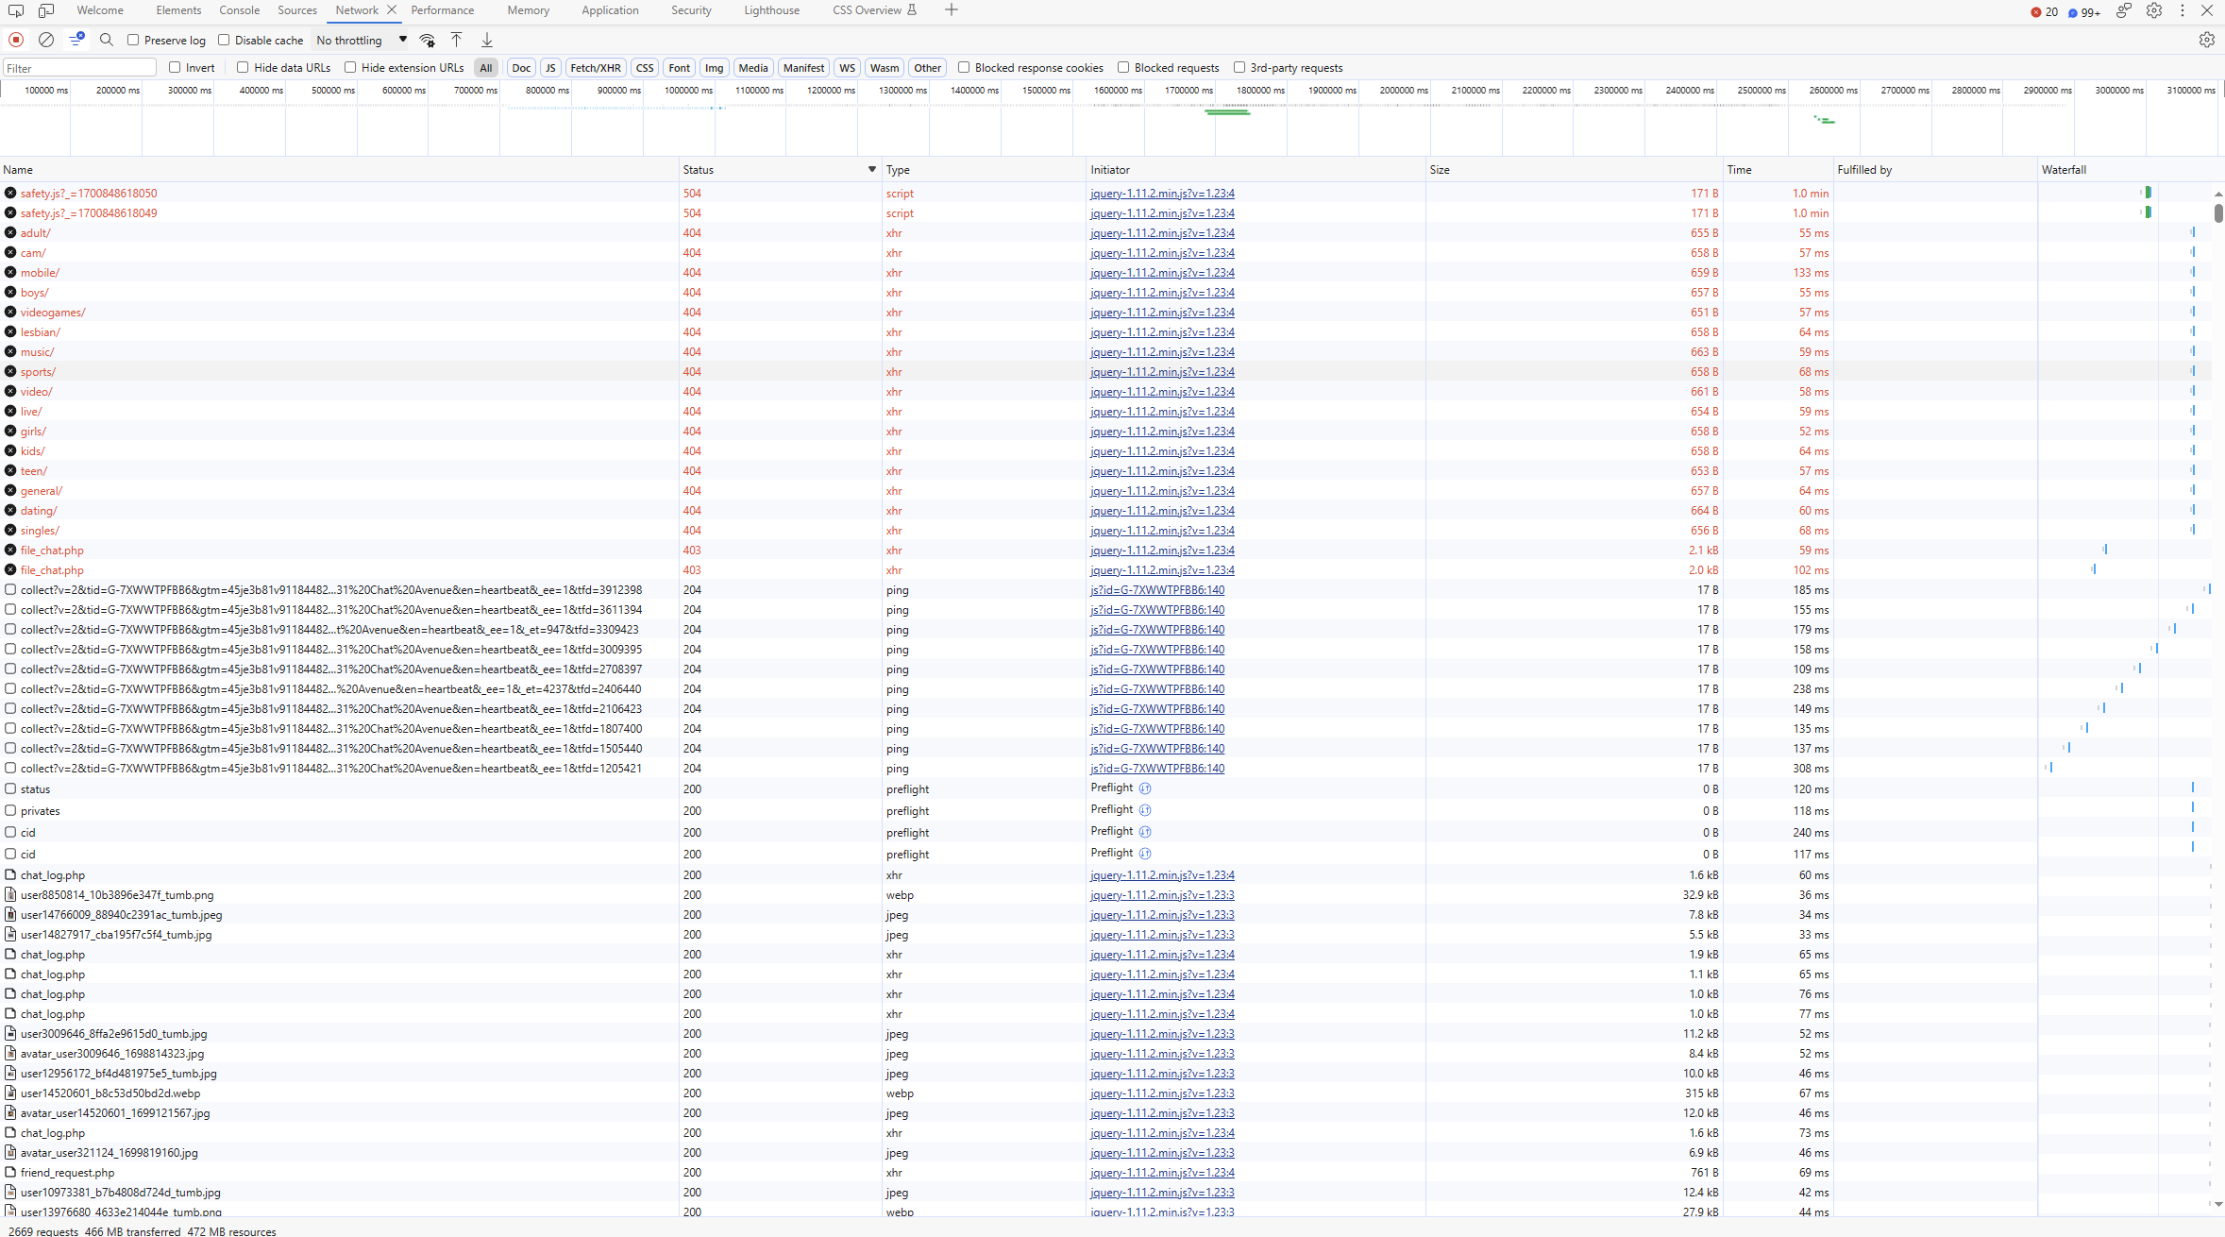Sort by the Time column header

pos(1778,170)
